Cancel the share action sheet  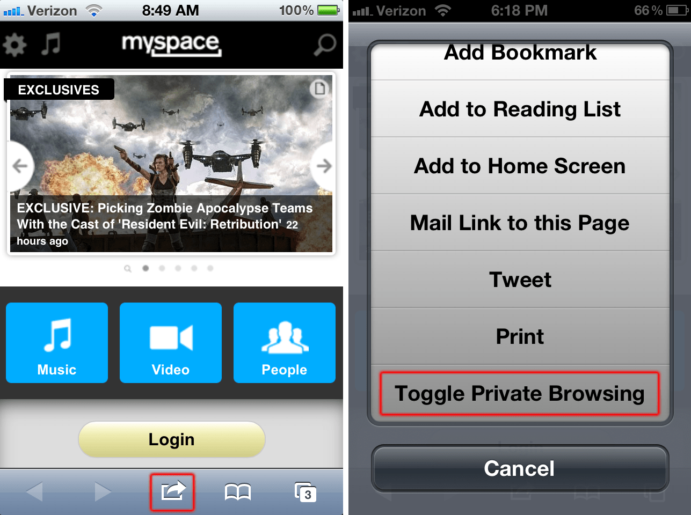(x=520, y=468)
